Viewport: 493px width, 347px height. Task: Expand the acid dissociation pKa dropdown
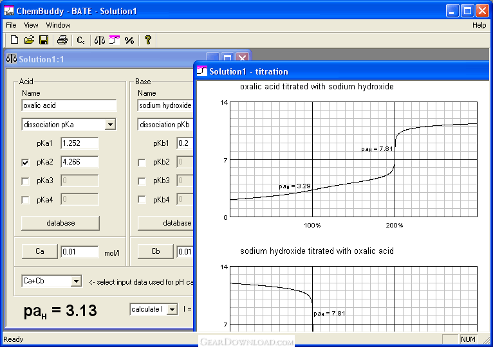point(110,125)
